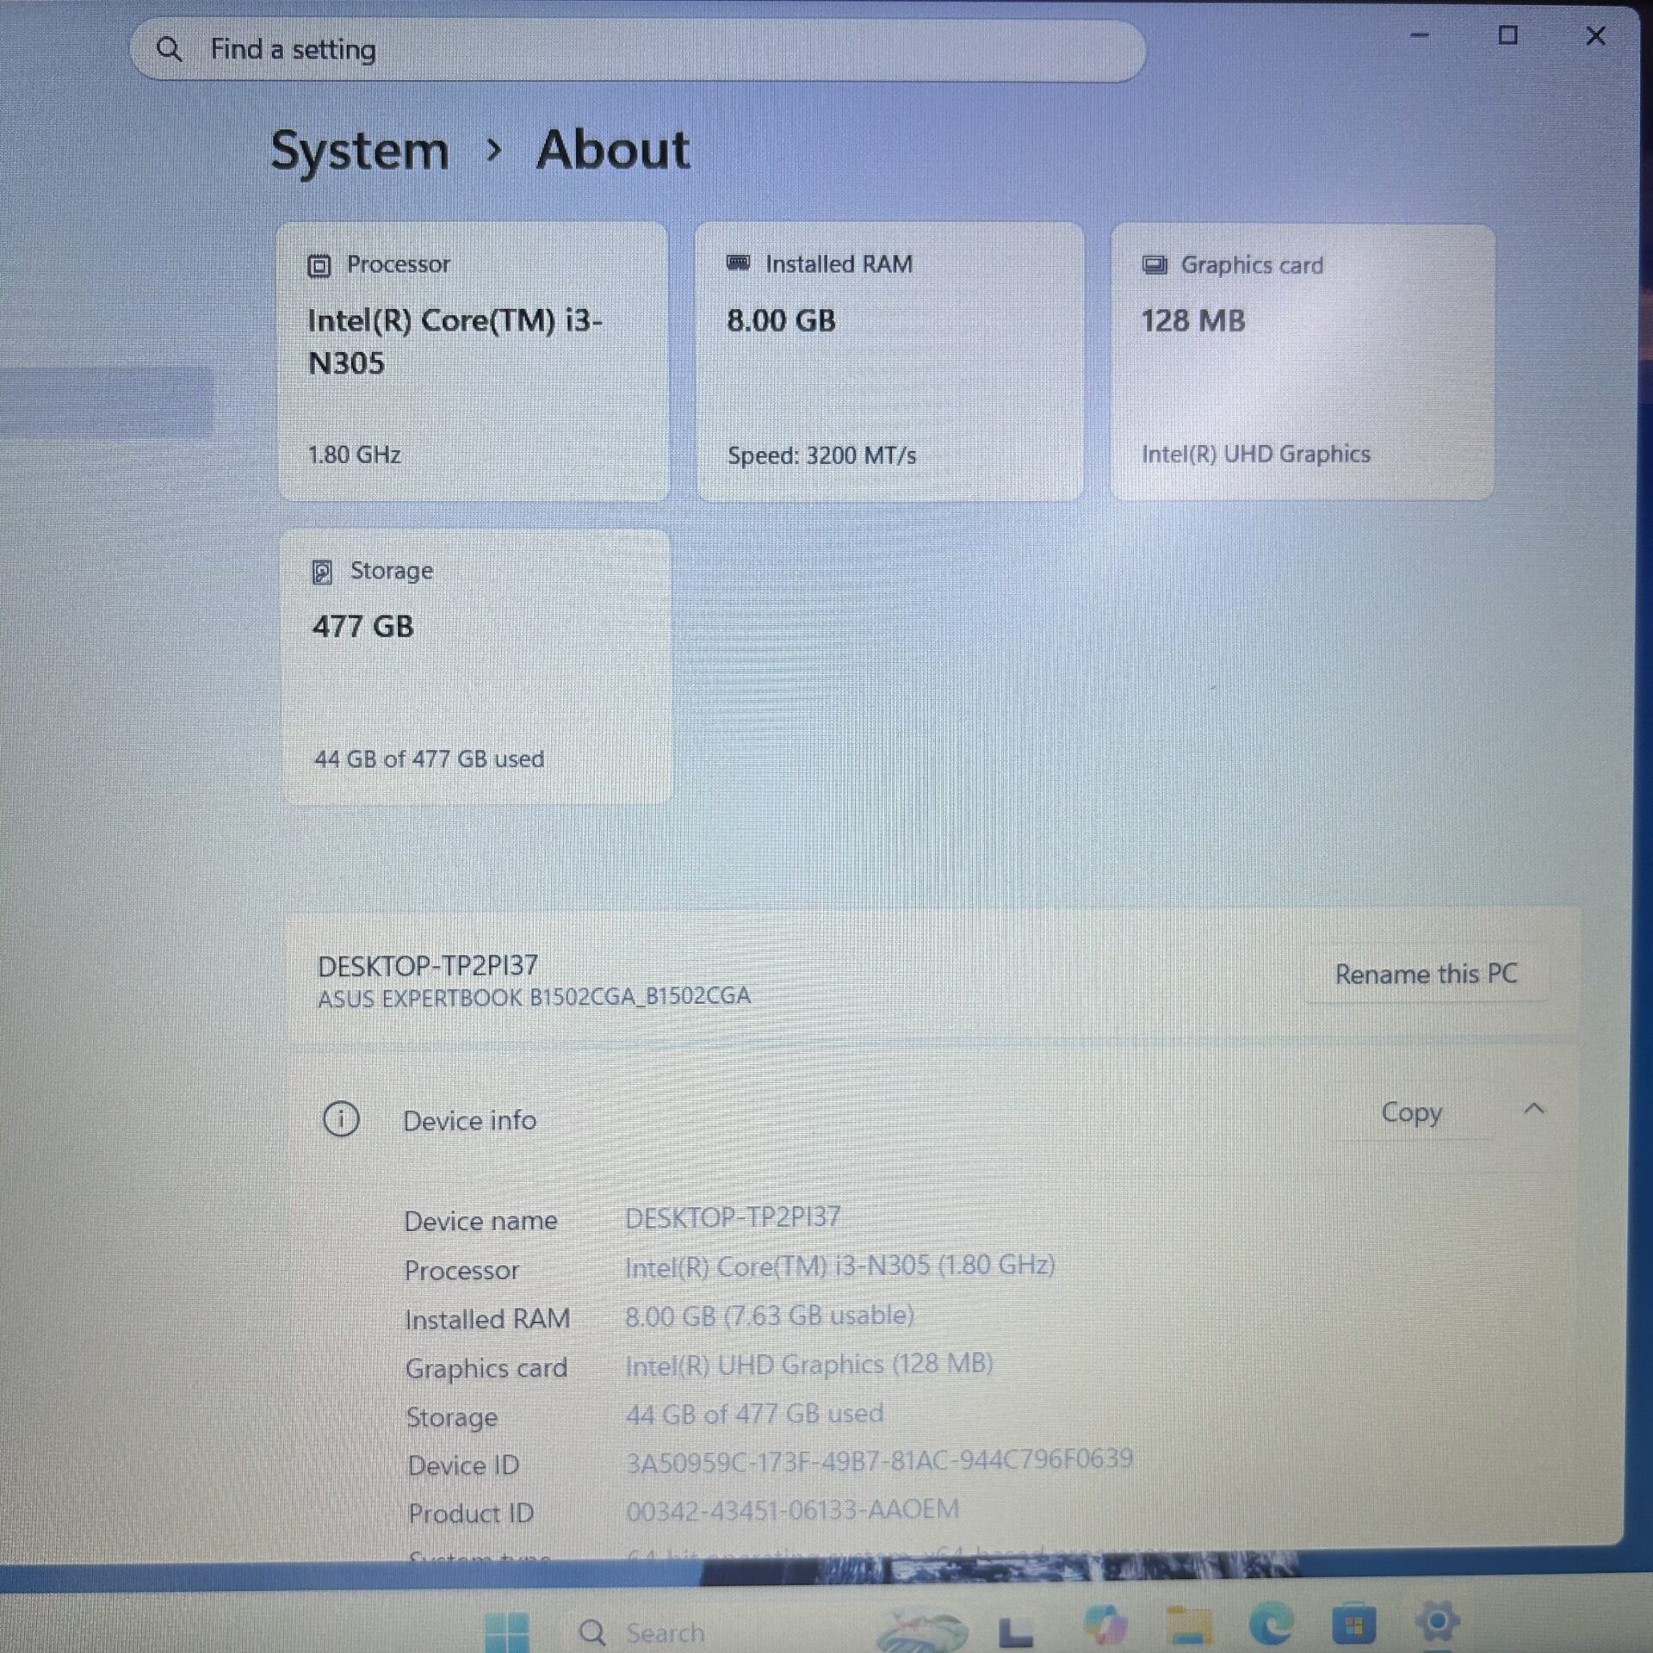1653x1653 pixels.
Task: Click the Installed RAM card heading label
Action: pyautogui.click(x=839, y=264)
